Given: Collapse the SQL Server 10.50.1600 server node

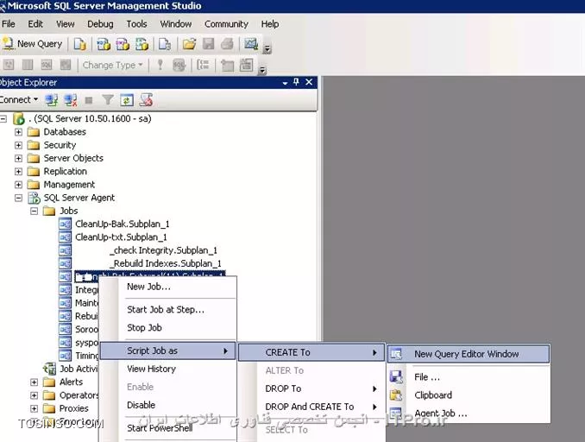Looking at the screenshot, I should tap(3, 119).
